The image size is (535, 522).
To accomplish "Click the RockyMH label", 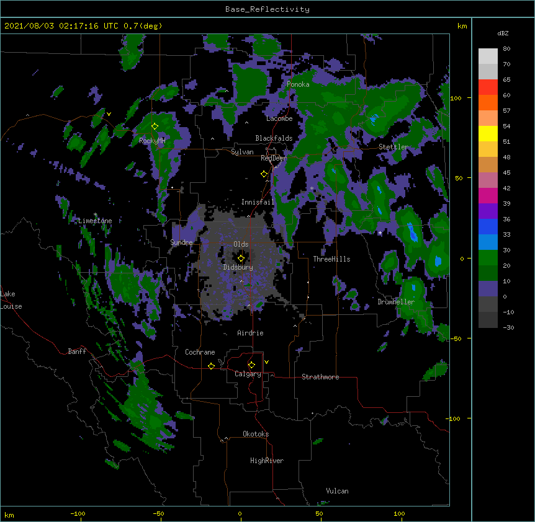I will (152, 141).
